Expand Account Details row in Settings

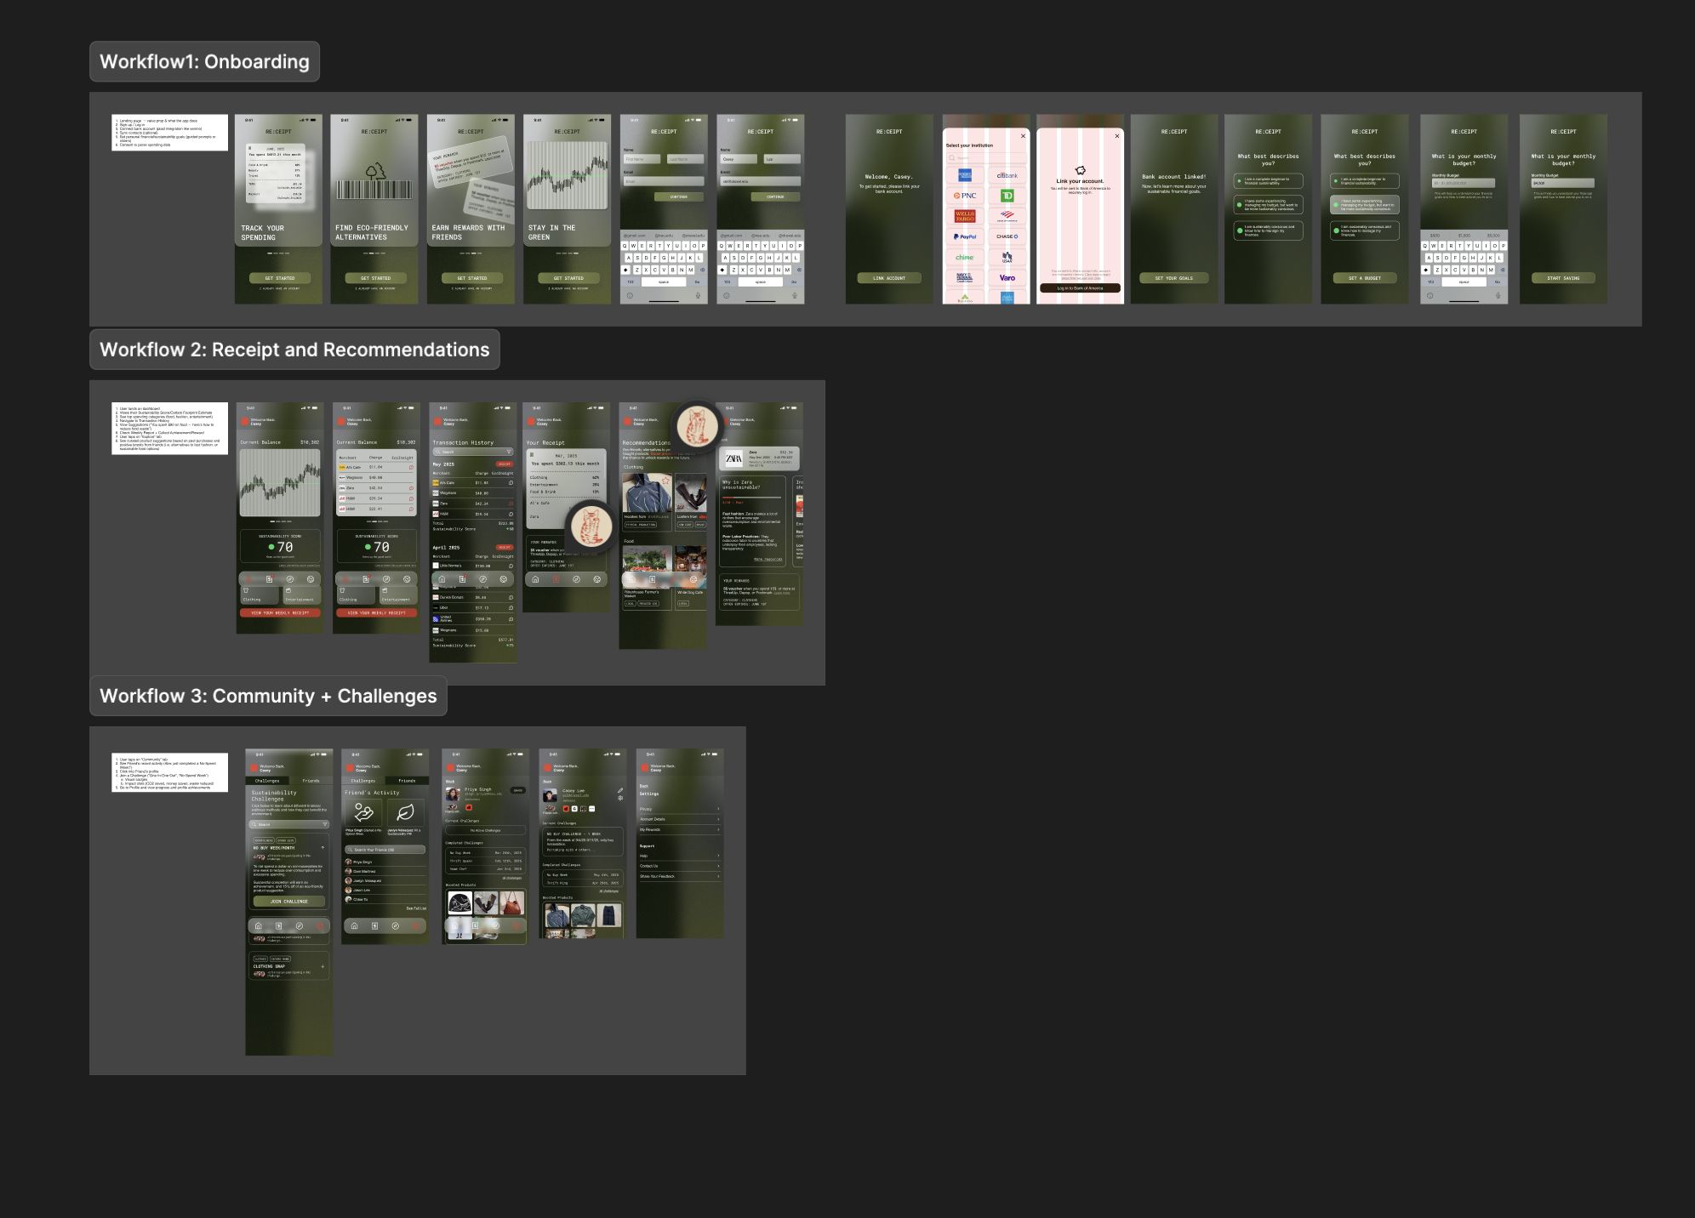680,819
